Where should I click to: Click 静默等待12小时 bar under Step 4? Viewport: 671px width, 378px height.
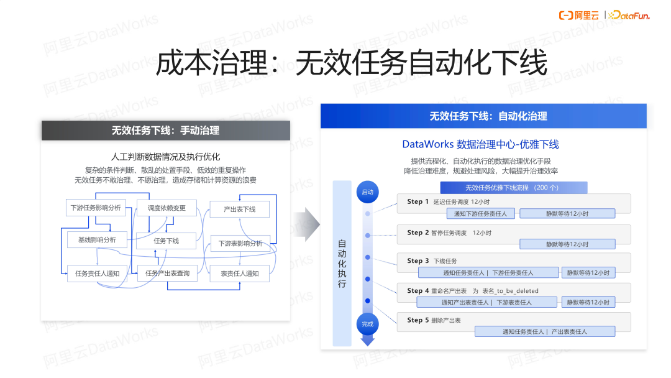tap(588, 302)
